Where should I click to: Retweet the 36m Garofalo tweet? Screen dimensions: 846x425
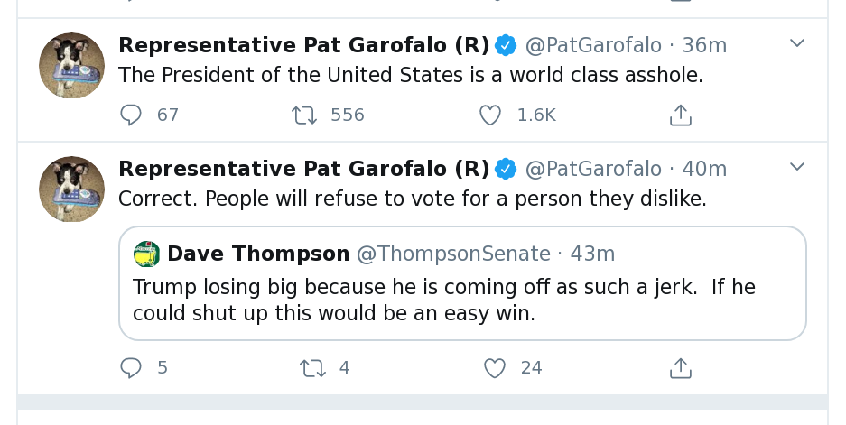pos(304,115)
